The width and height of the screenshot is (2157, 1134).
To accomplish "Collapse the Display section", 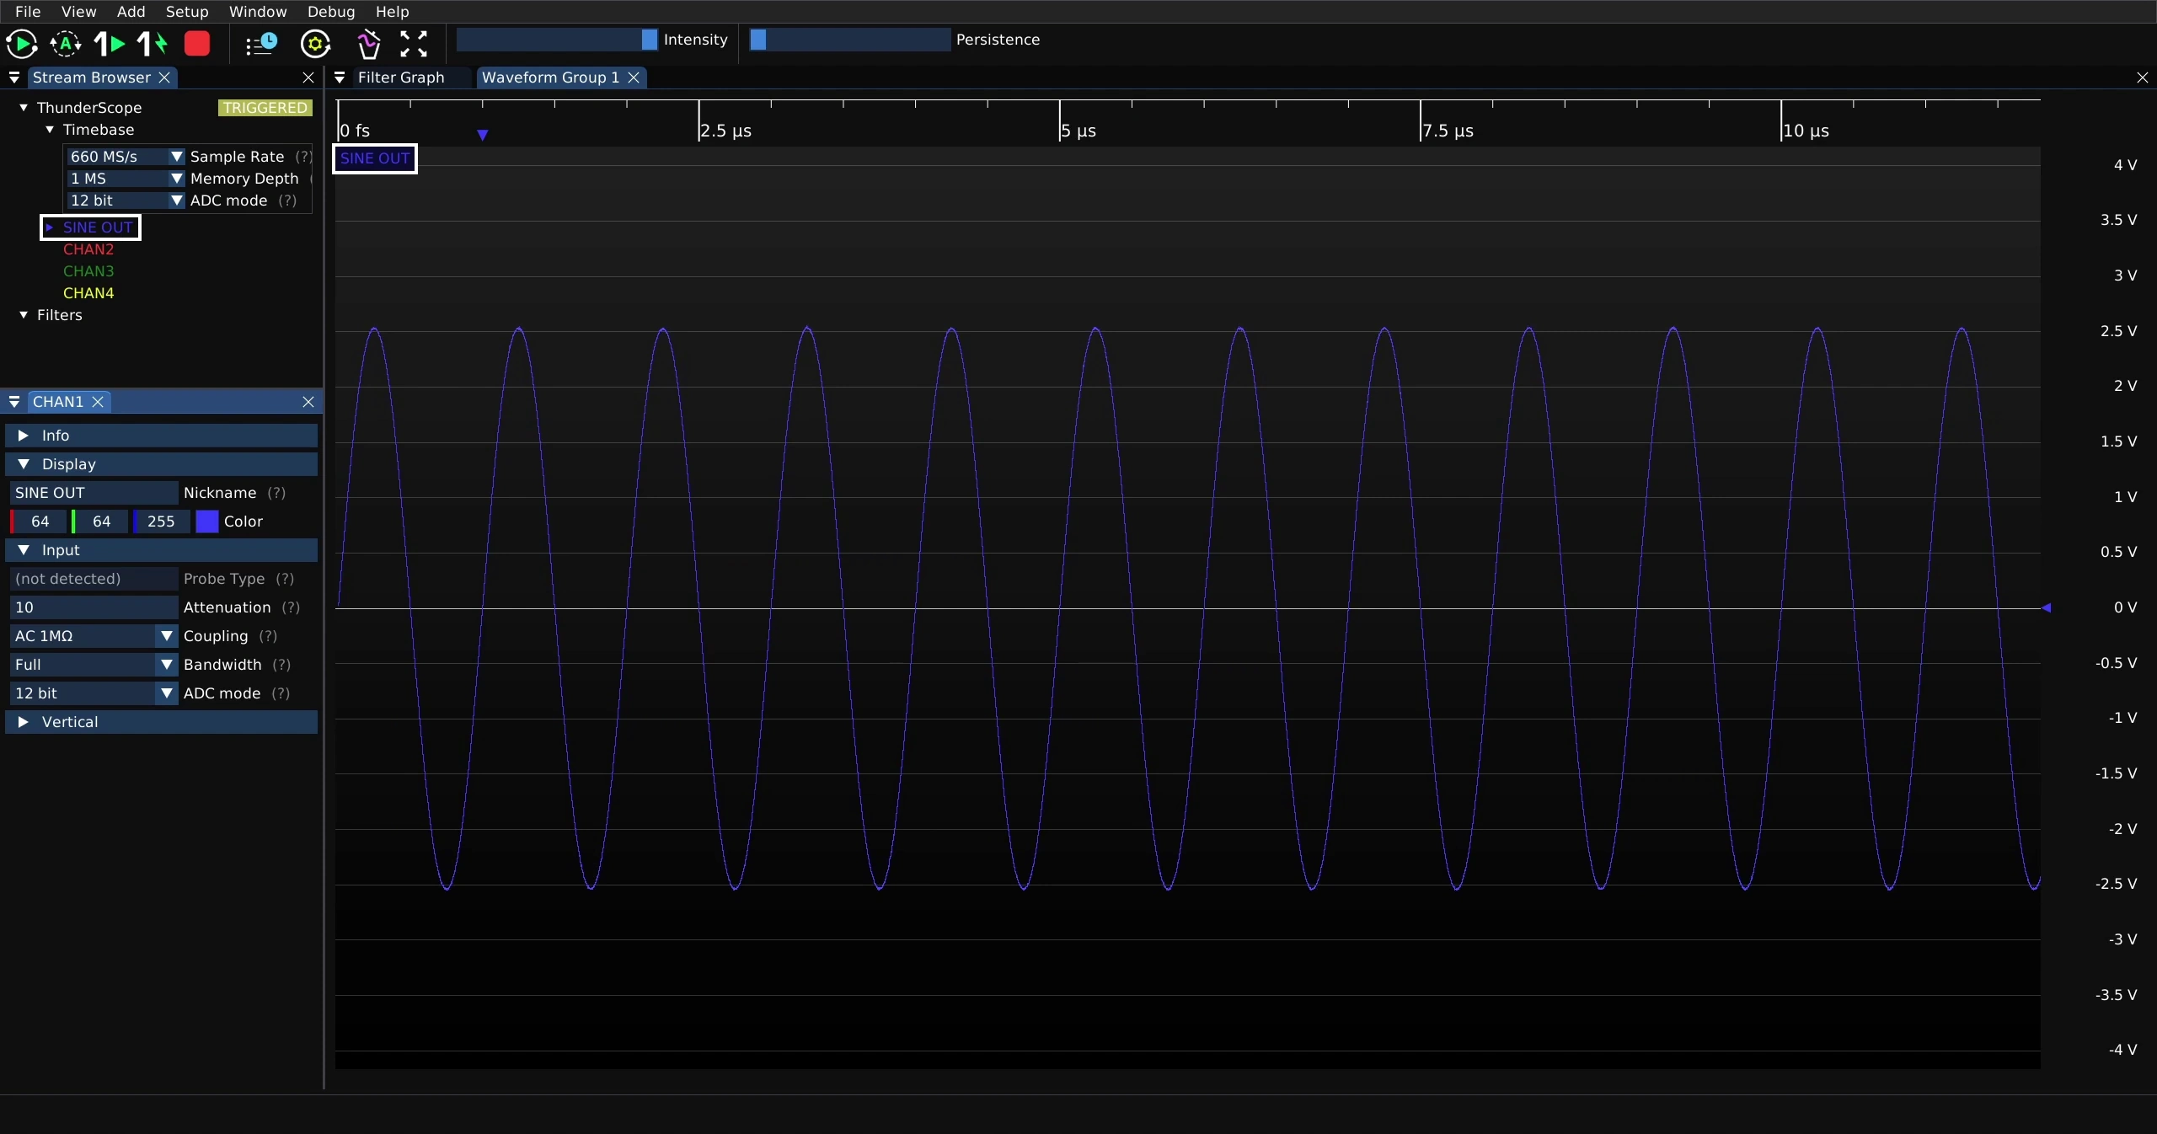I will tap(161, 464).
